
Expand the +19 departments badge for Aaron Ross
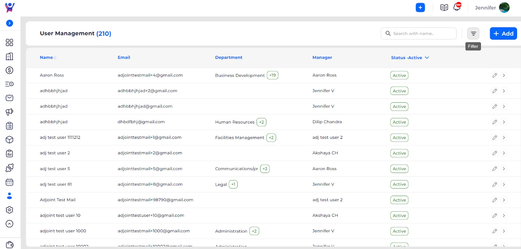(x=273, y=75)
